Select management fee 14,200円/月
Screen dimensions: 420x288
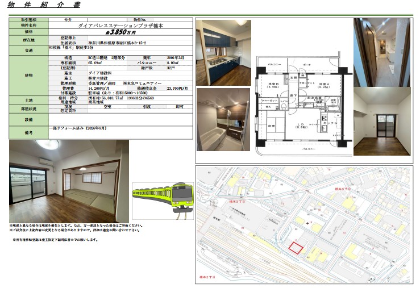click(98, 88)
